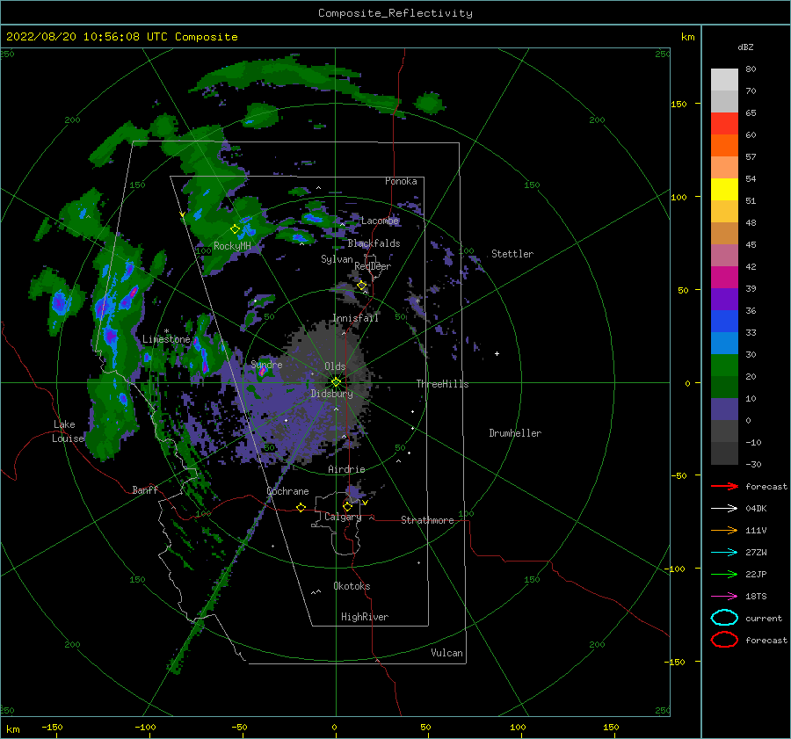Click the ThreeHills city label
Image resolution: width=791 pixels, height=739 pixels.
442,384
